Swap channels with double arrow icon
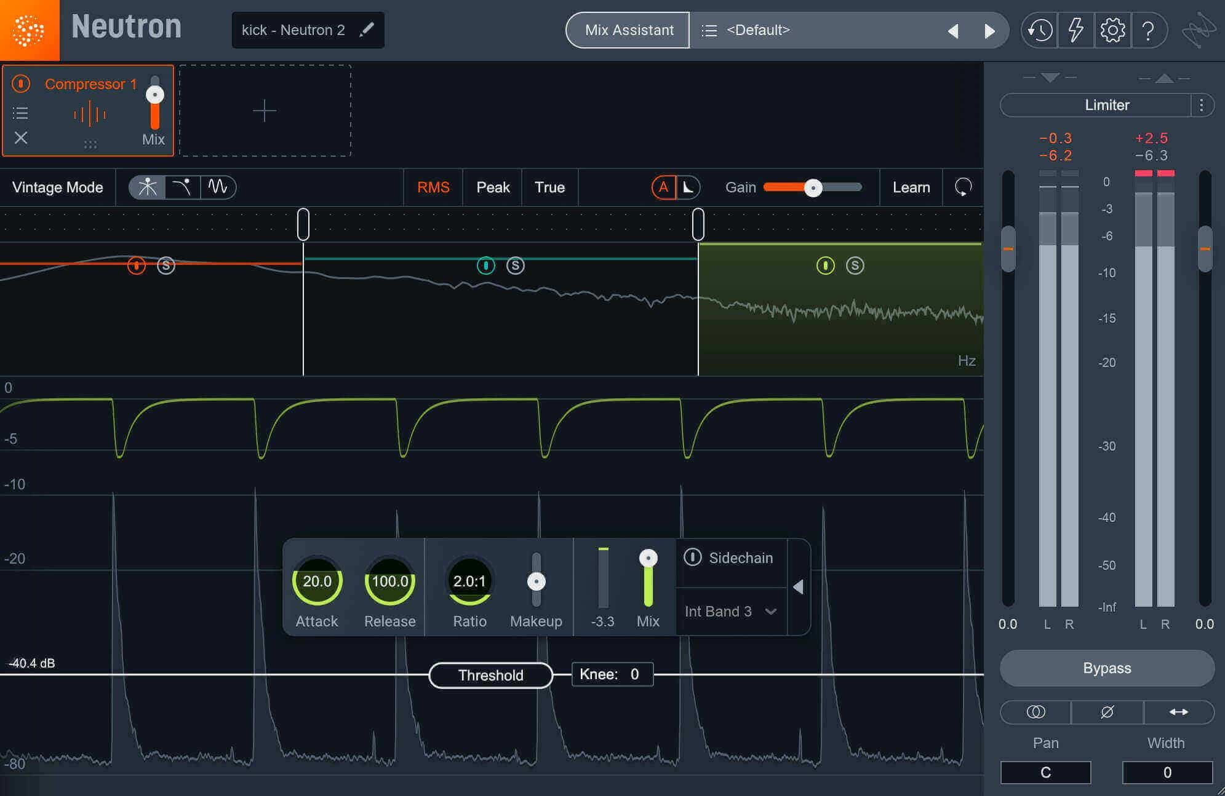This screenshot has width=1225, height=796. click(x=1178, y=712)
